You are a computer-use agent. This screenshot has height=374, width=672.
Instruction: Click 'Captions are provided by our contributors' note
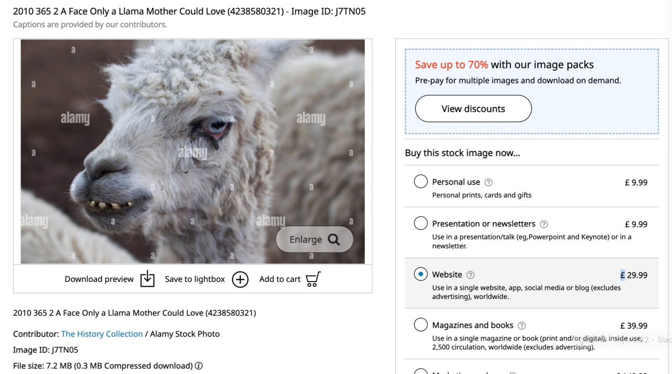click(90, 24)
